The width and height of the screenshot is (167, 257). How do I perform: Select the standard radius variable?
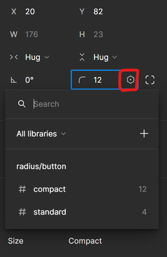[x=82, y=212]
